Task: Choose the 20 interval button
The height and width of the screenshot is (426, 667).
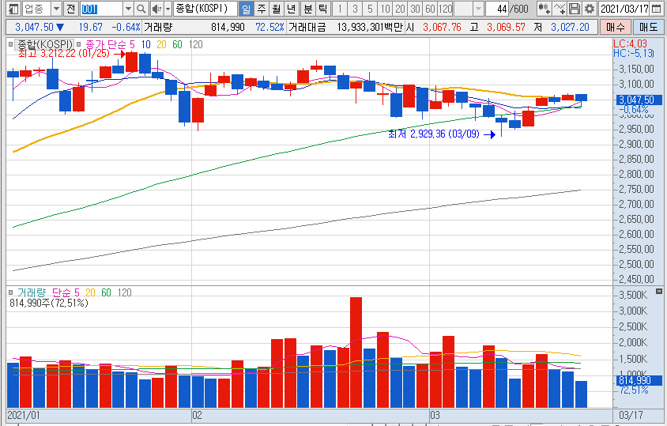Action: (400, 8)
